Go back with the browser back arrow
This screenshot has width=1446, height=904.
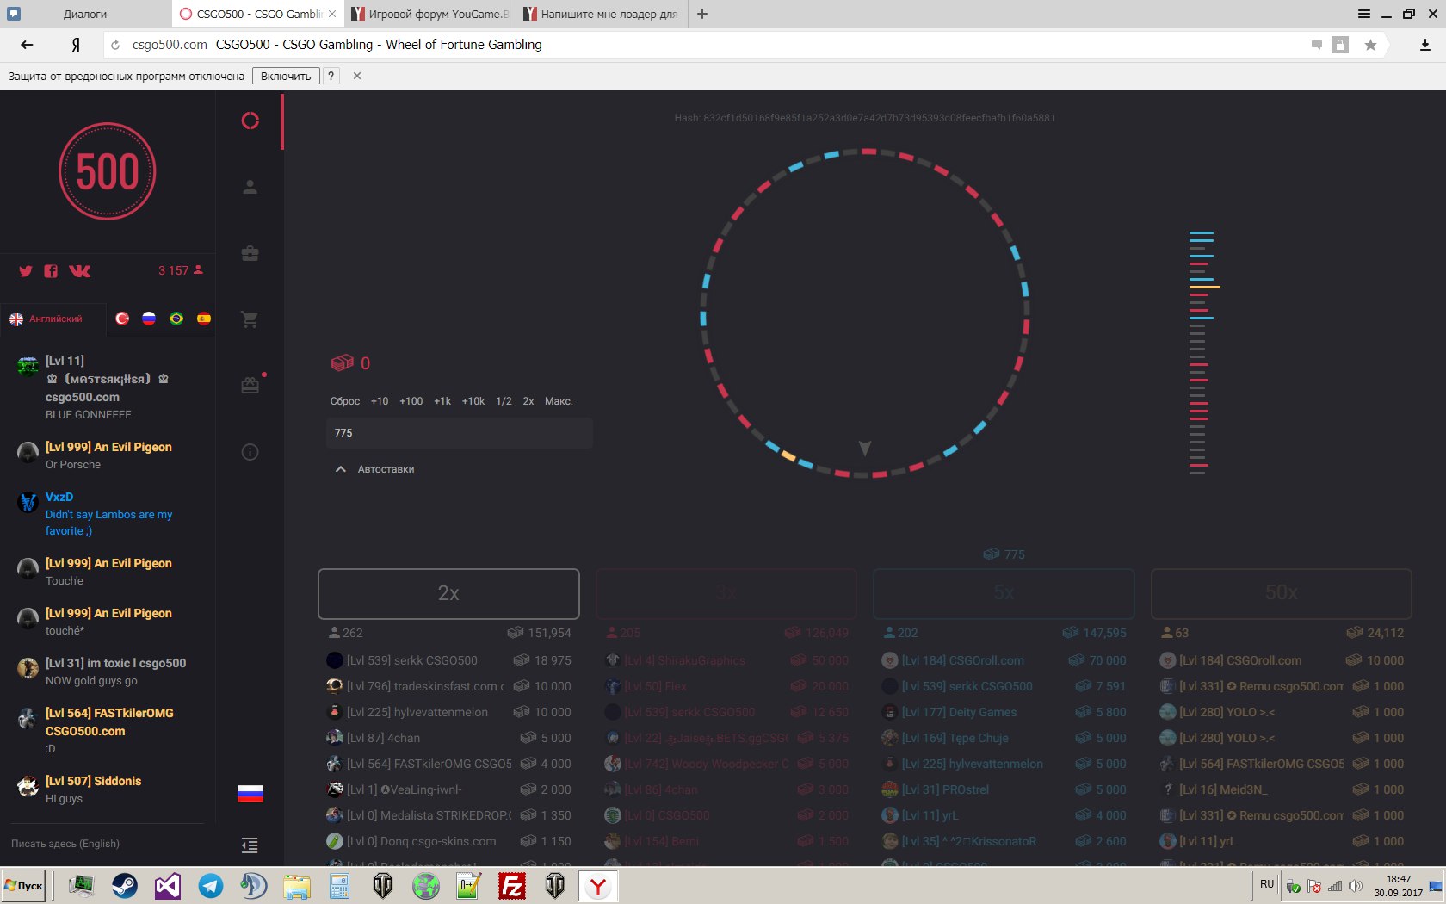coord(27,45)
